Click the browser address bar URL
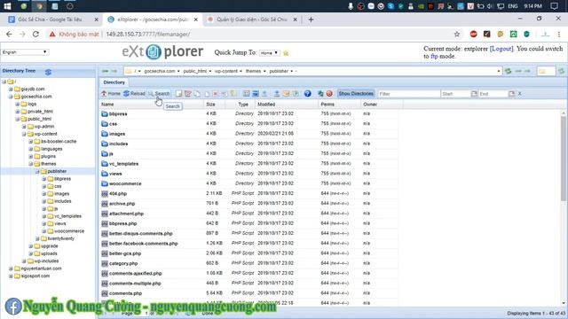Image resolution: width=568 pixels, height=319 pixels. [148, 34]
